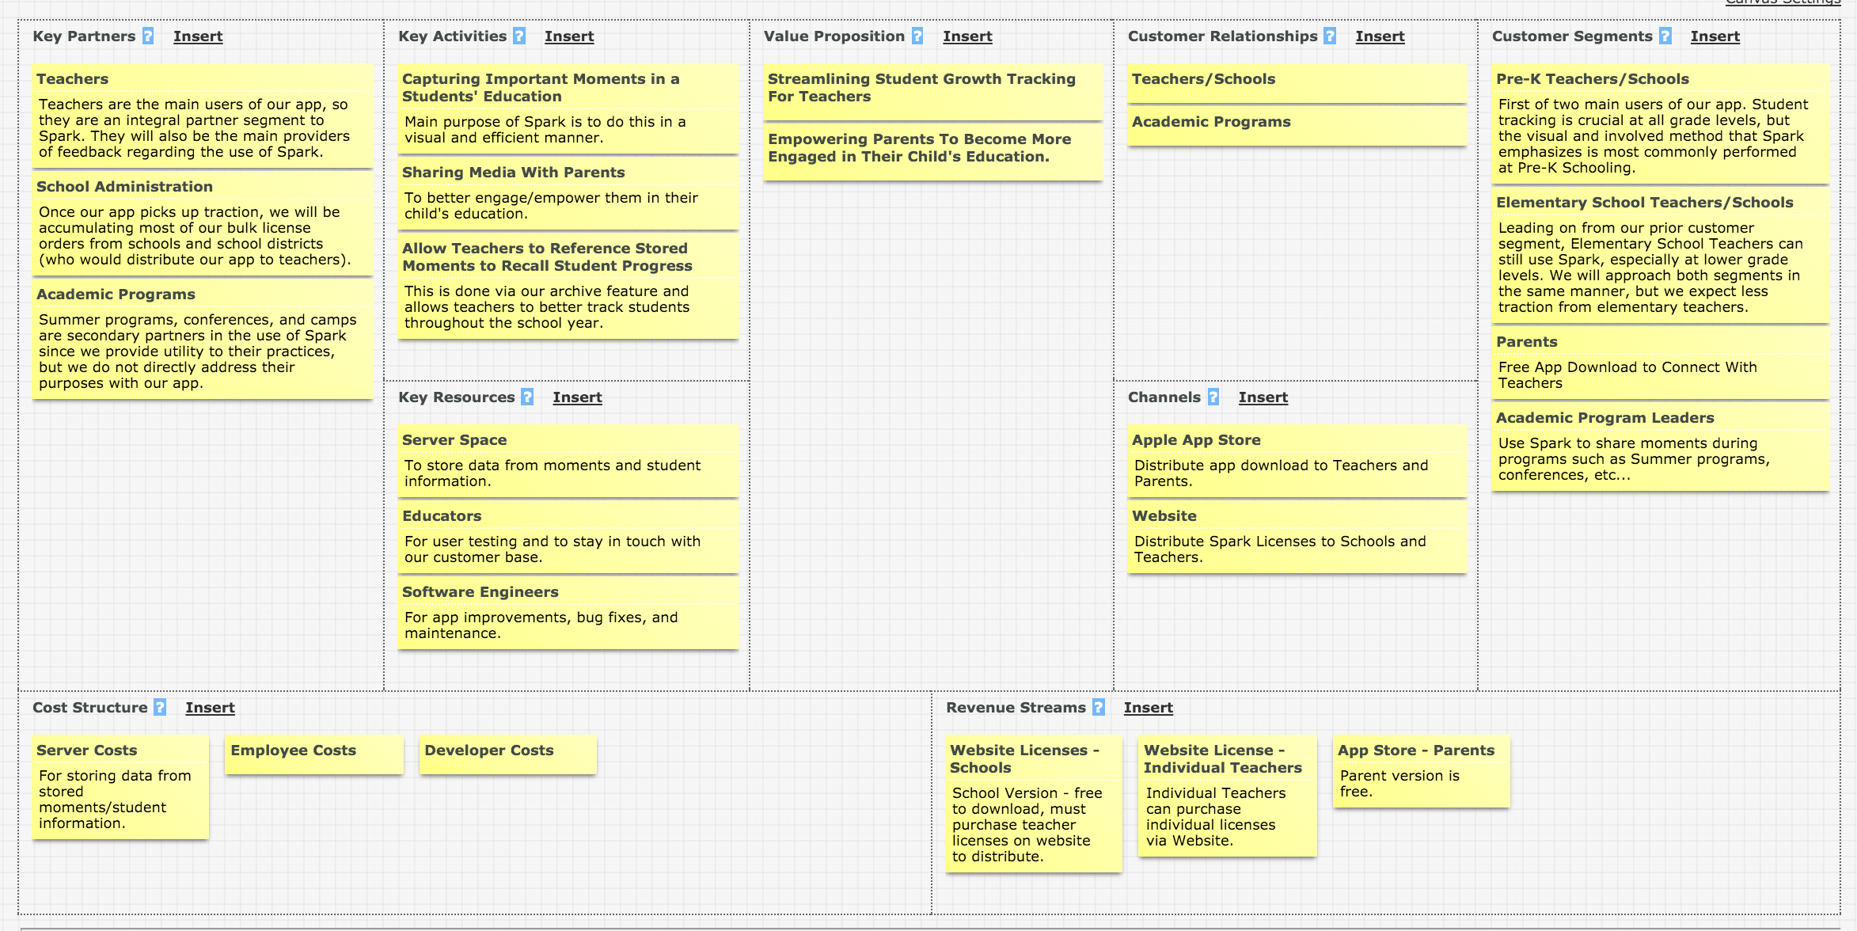Screen dimensions: 1857x931
Task: Click the Apple App Store channel note
Action: (x=1297, y=461)
